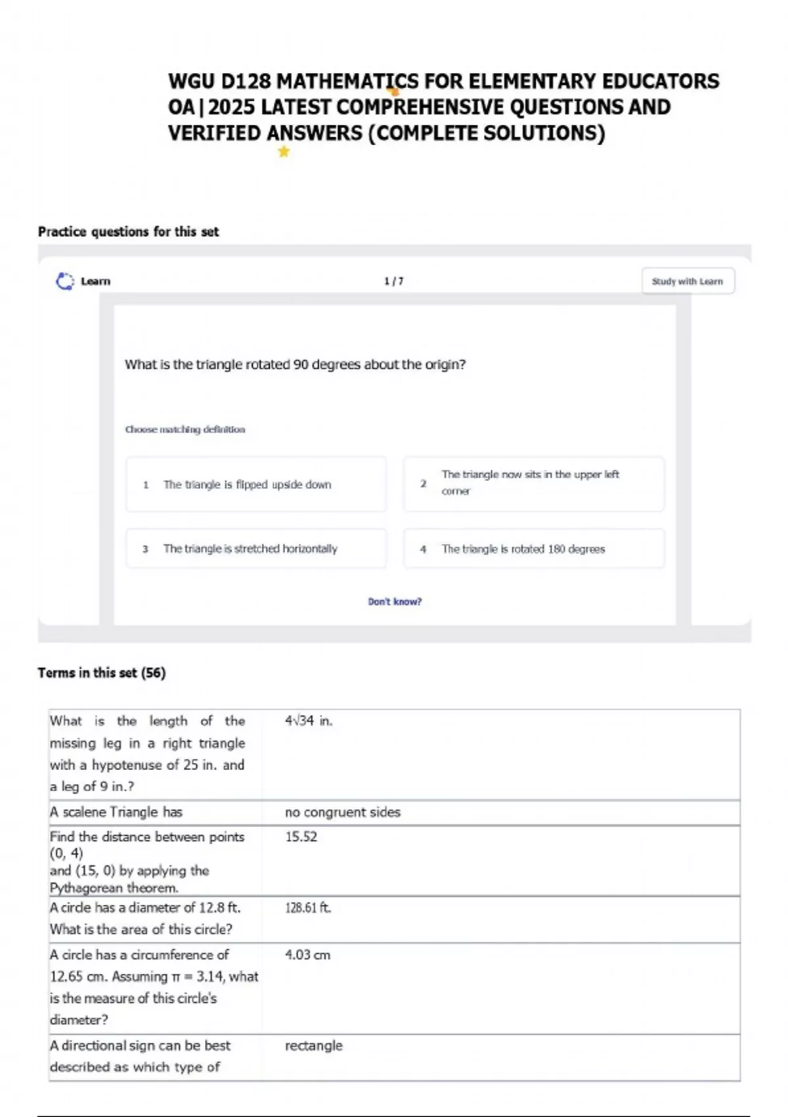Click the 4√34 in. answer cell

pyautogui.click(x=309, y=721)
